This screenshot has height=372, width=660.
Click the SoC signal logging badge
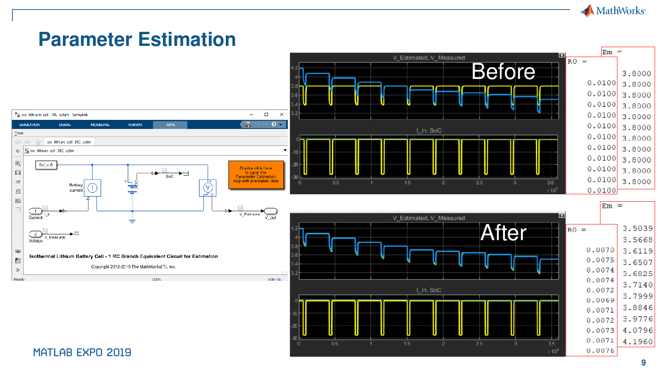(164, 170)
